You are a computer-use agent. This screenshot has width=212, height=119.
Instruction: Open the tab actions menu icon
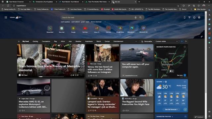(x=3, y=2)
